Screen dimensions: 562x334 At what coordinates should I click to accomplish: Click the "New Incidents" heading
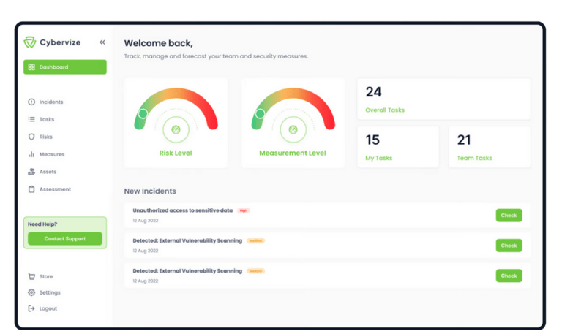coord(150,191)
